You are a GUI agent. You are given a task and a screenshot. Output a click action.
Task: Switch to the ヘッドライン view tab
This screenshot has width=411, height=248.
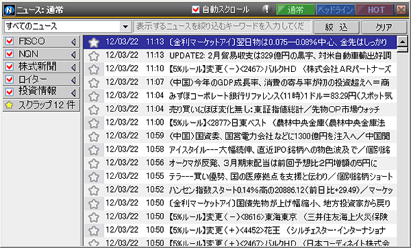(335, 10)
